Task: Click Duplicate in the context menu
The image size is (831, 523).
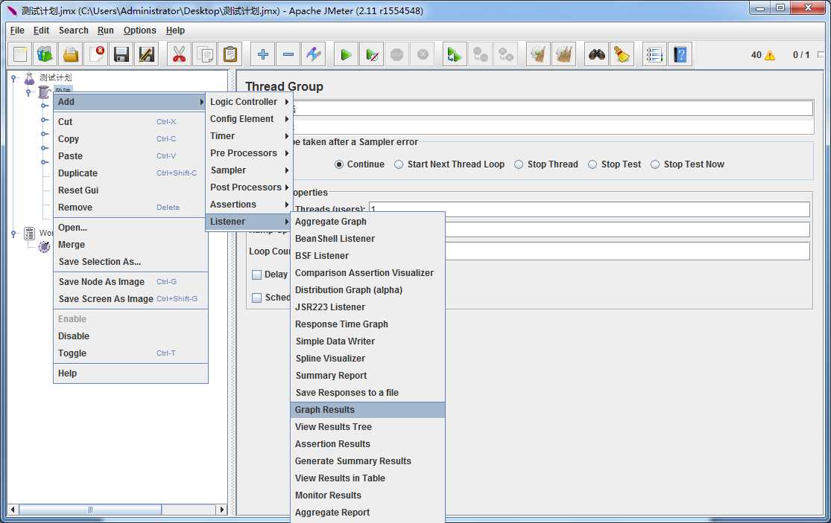Action: (x=130, y=173)
